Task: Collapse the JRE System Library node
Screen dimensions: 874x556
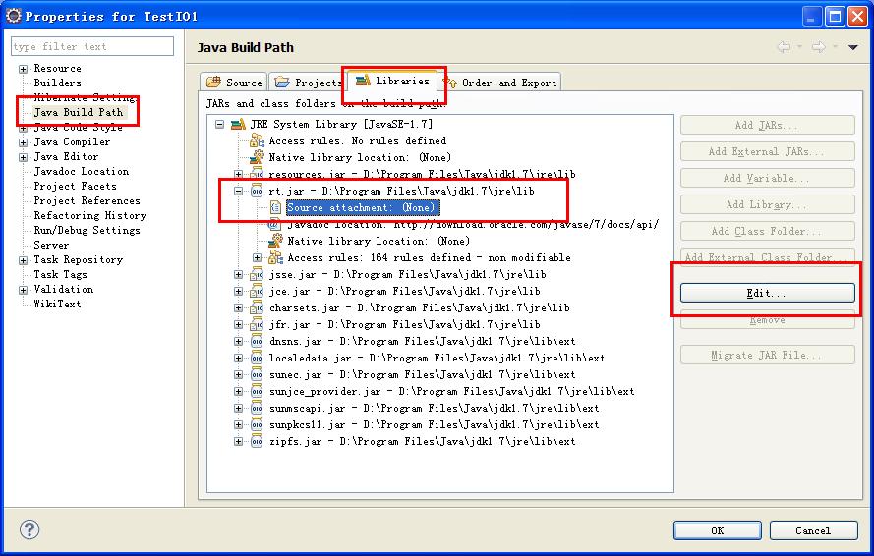Action: tap(219, 124)
